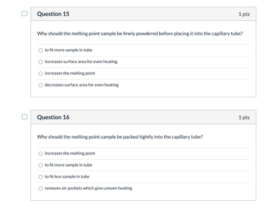
Task: Choose 'increases surface area for even heating'
Action: 41,62
